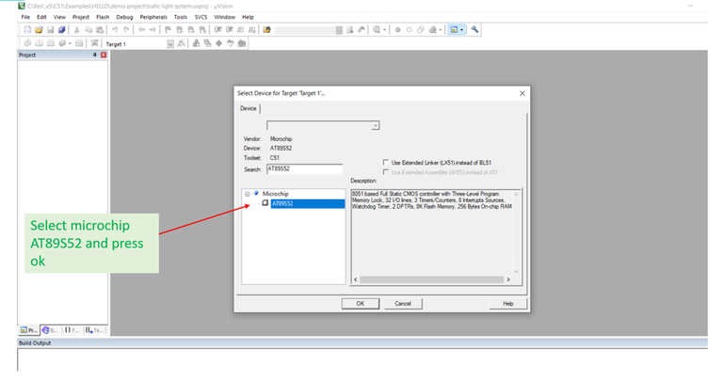Open the debug magnifier dropdown arrow
This screenshot has width=723, height=381.
(384, 30)
